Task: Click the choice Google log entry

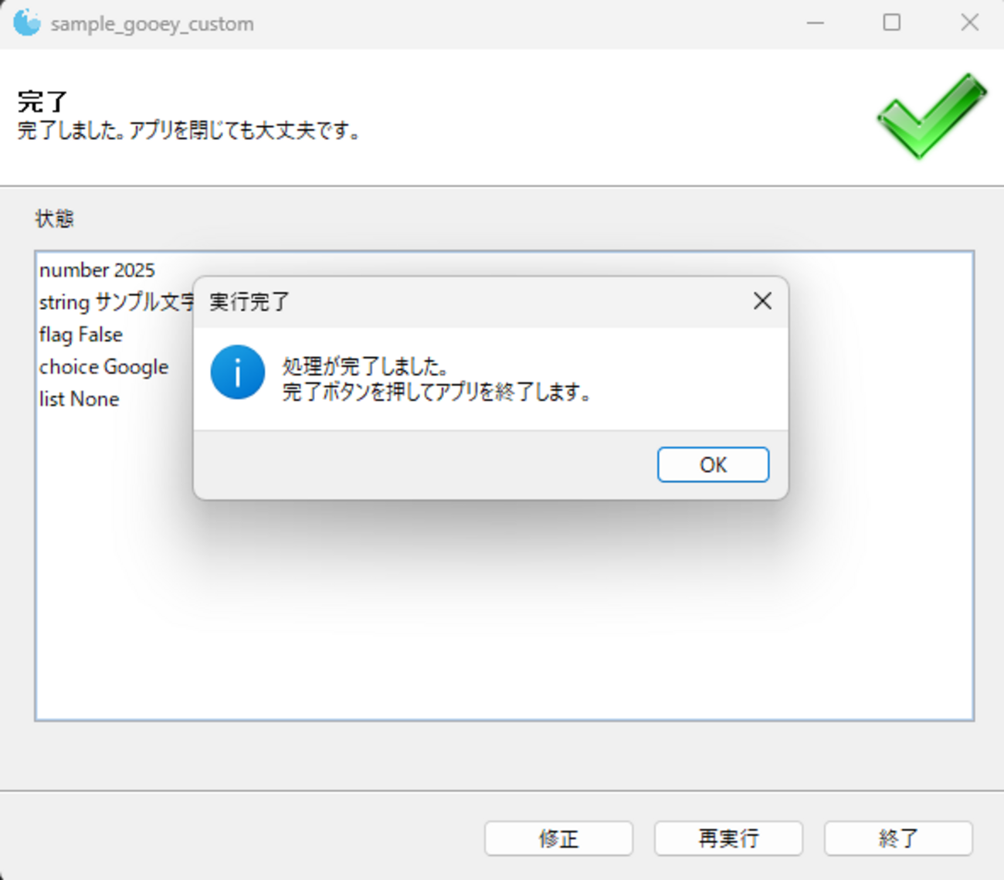Action: coord(104,366)
